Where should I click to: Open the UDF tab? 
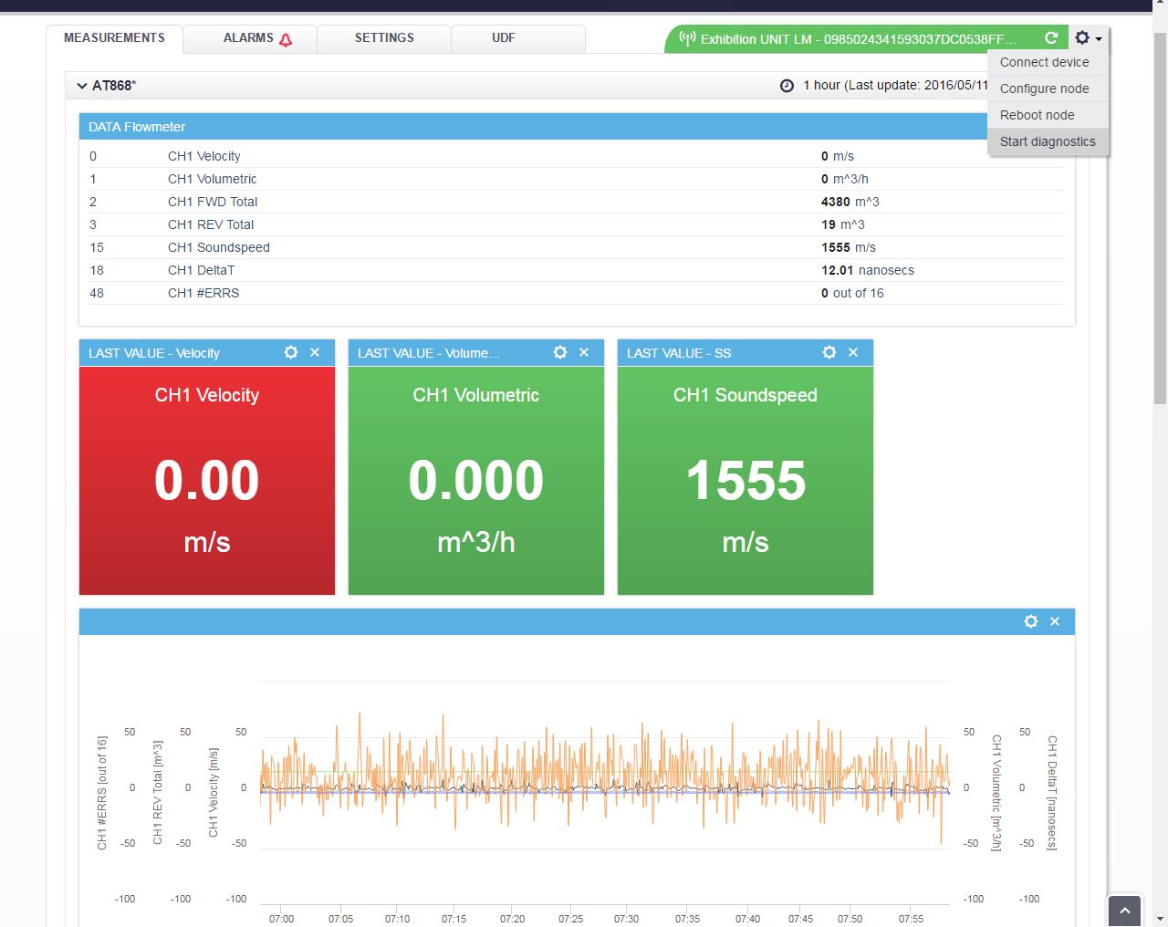504,38
